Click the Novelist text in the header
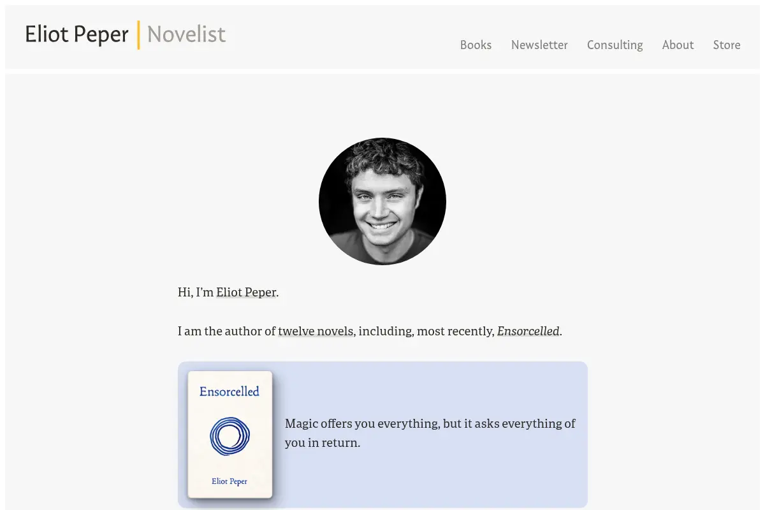The height and width of the screenshot is (510, 765). (187, 34)
